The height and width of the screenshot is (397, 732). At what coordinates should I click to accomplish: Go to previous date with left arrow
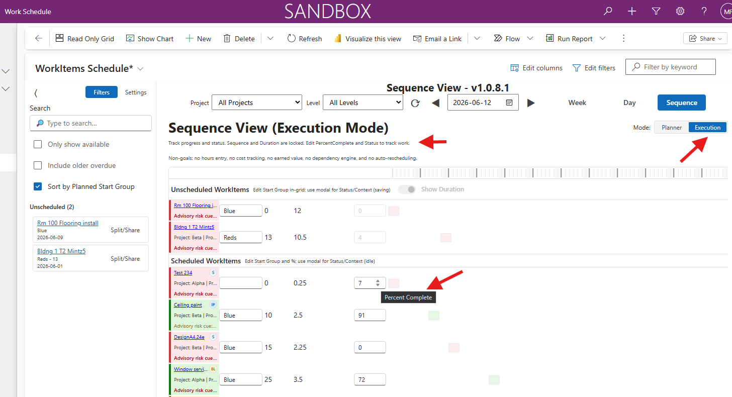point(436,103)
